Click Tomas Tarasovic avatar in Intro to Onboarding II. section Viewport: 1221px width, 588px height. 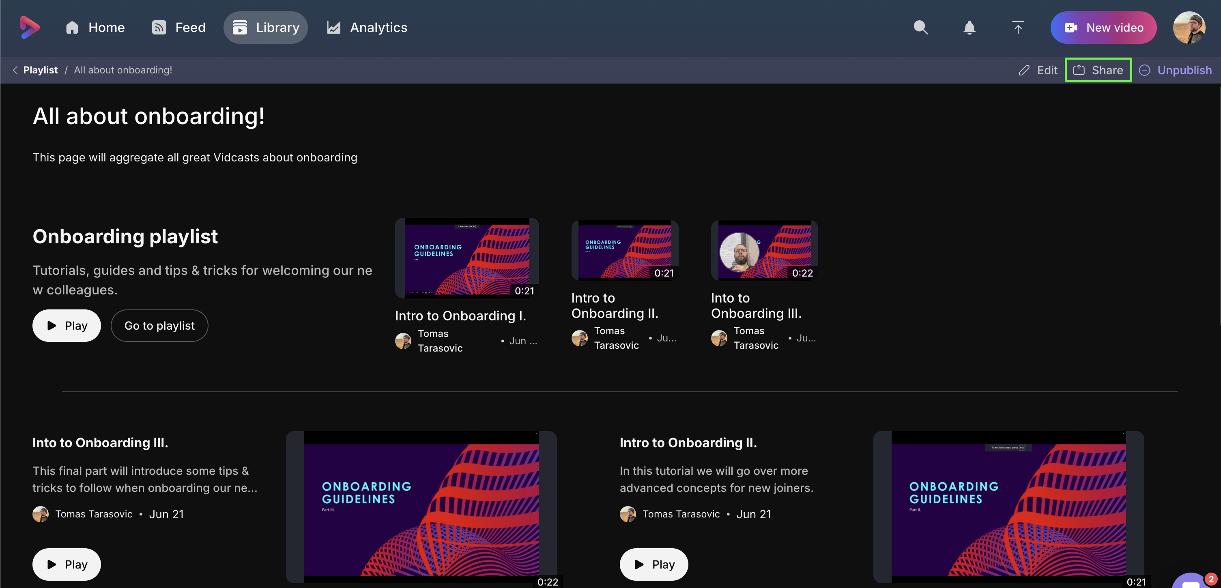click(628, 514)
